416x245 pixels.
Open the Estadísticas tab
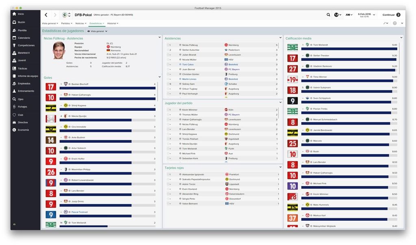pos(97,23)
